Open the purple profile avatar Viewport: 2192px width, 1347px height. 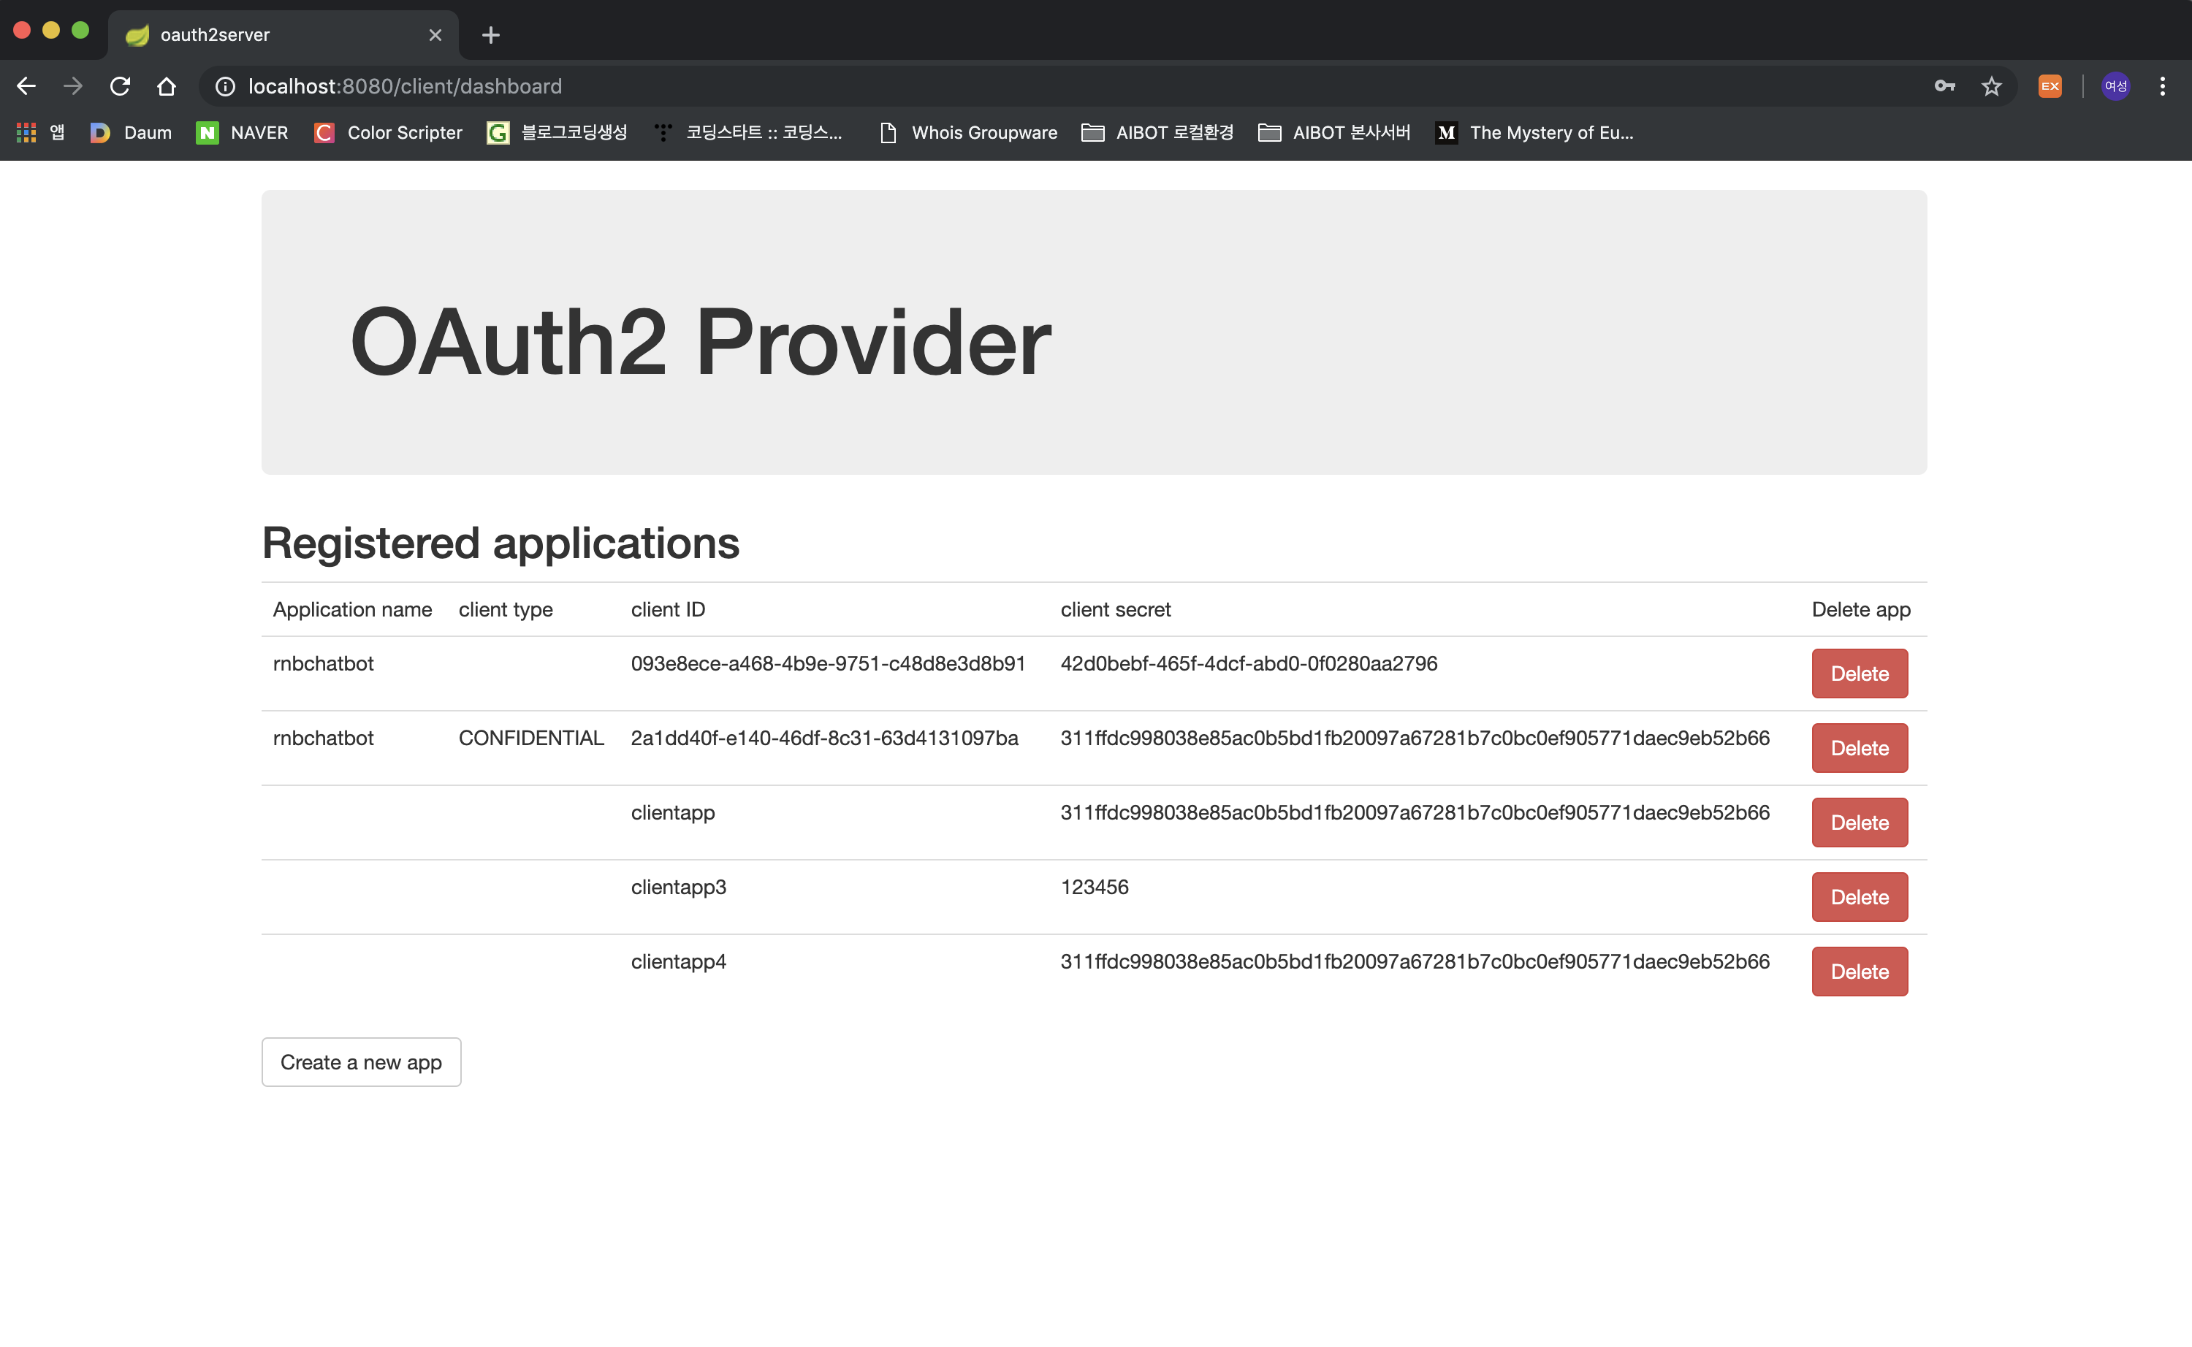click(2115, 86)
